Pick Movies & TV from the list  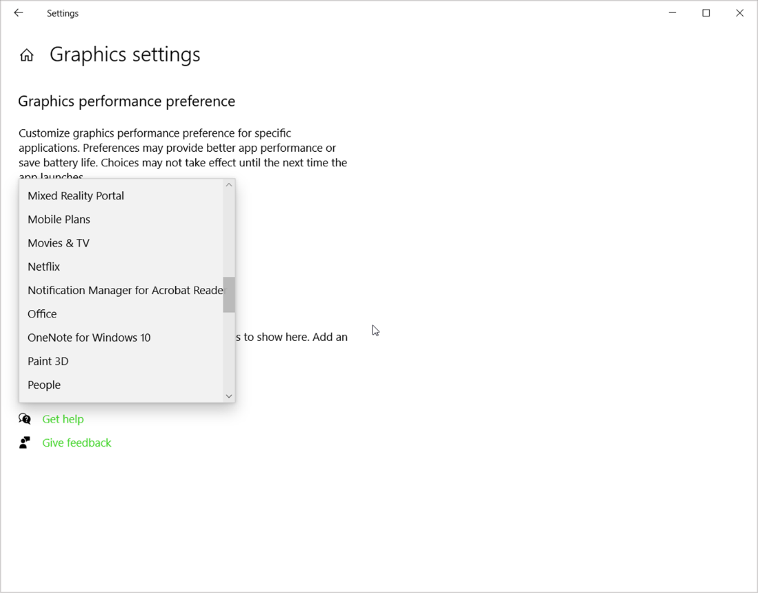pos(59,243)
